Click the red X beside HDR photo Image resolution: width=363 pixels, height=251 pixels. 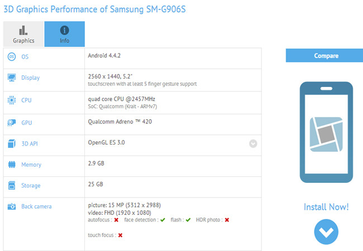click(227, 220)
